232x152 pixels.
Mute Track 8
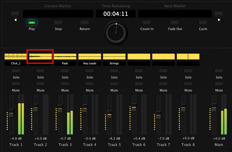(188, 84)
